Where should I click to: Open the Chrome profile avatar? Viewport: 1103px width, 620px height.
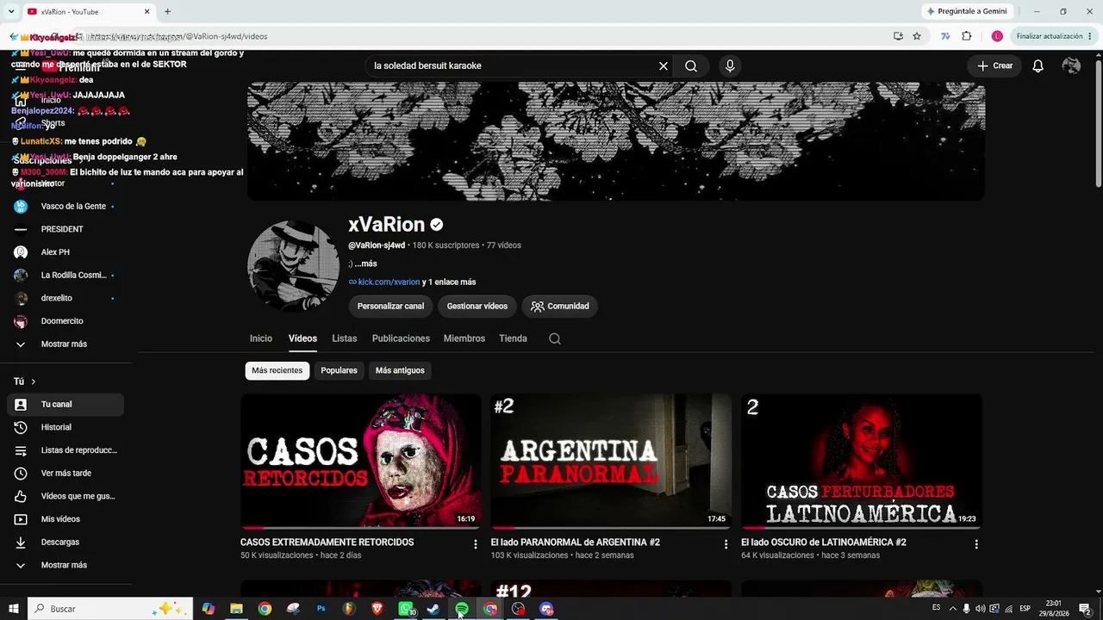coord(997,36)
